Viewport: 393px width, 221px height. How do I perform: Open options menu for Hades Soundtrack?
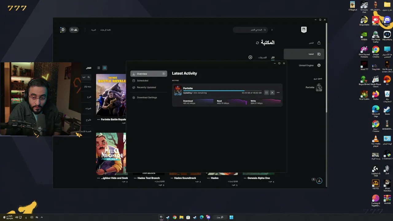[172, 178]
